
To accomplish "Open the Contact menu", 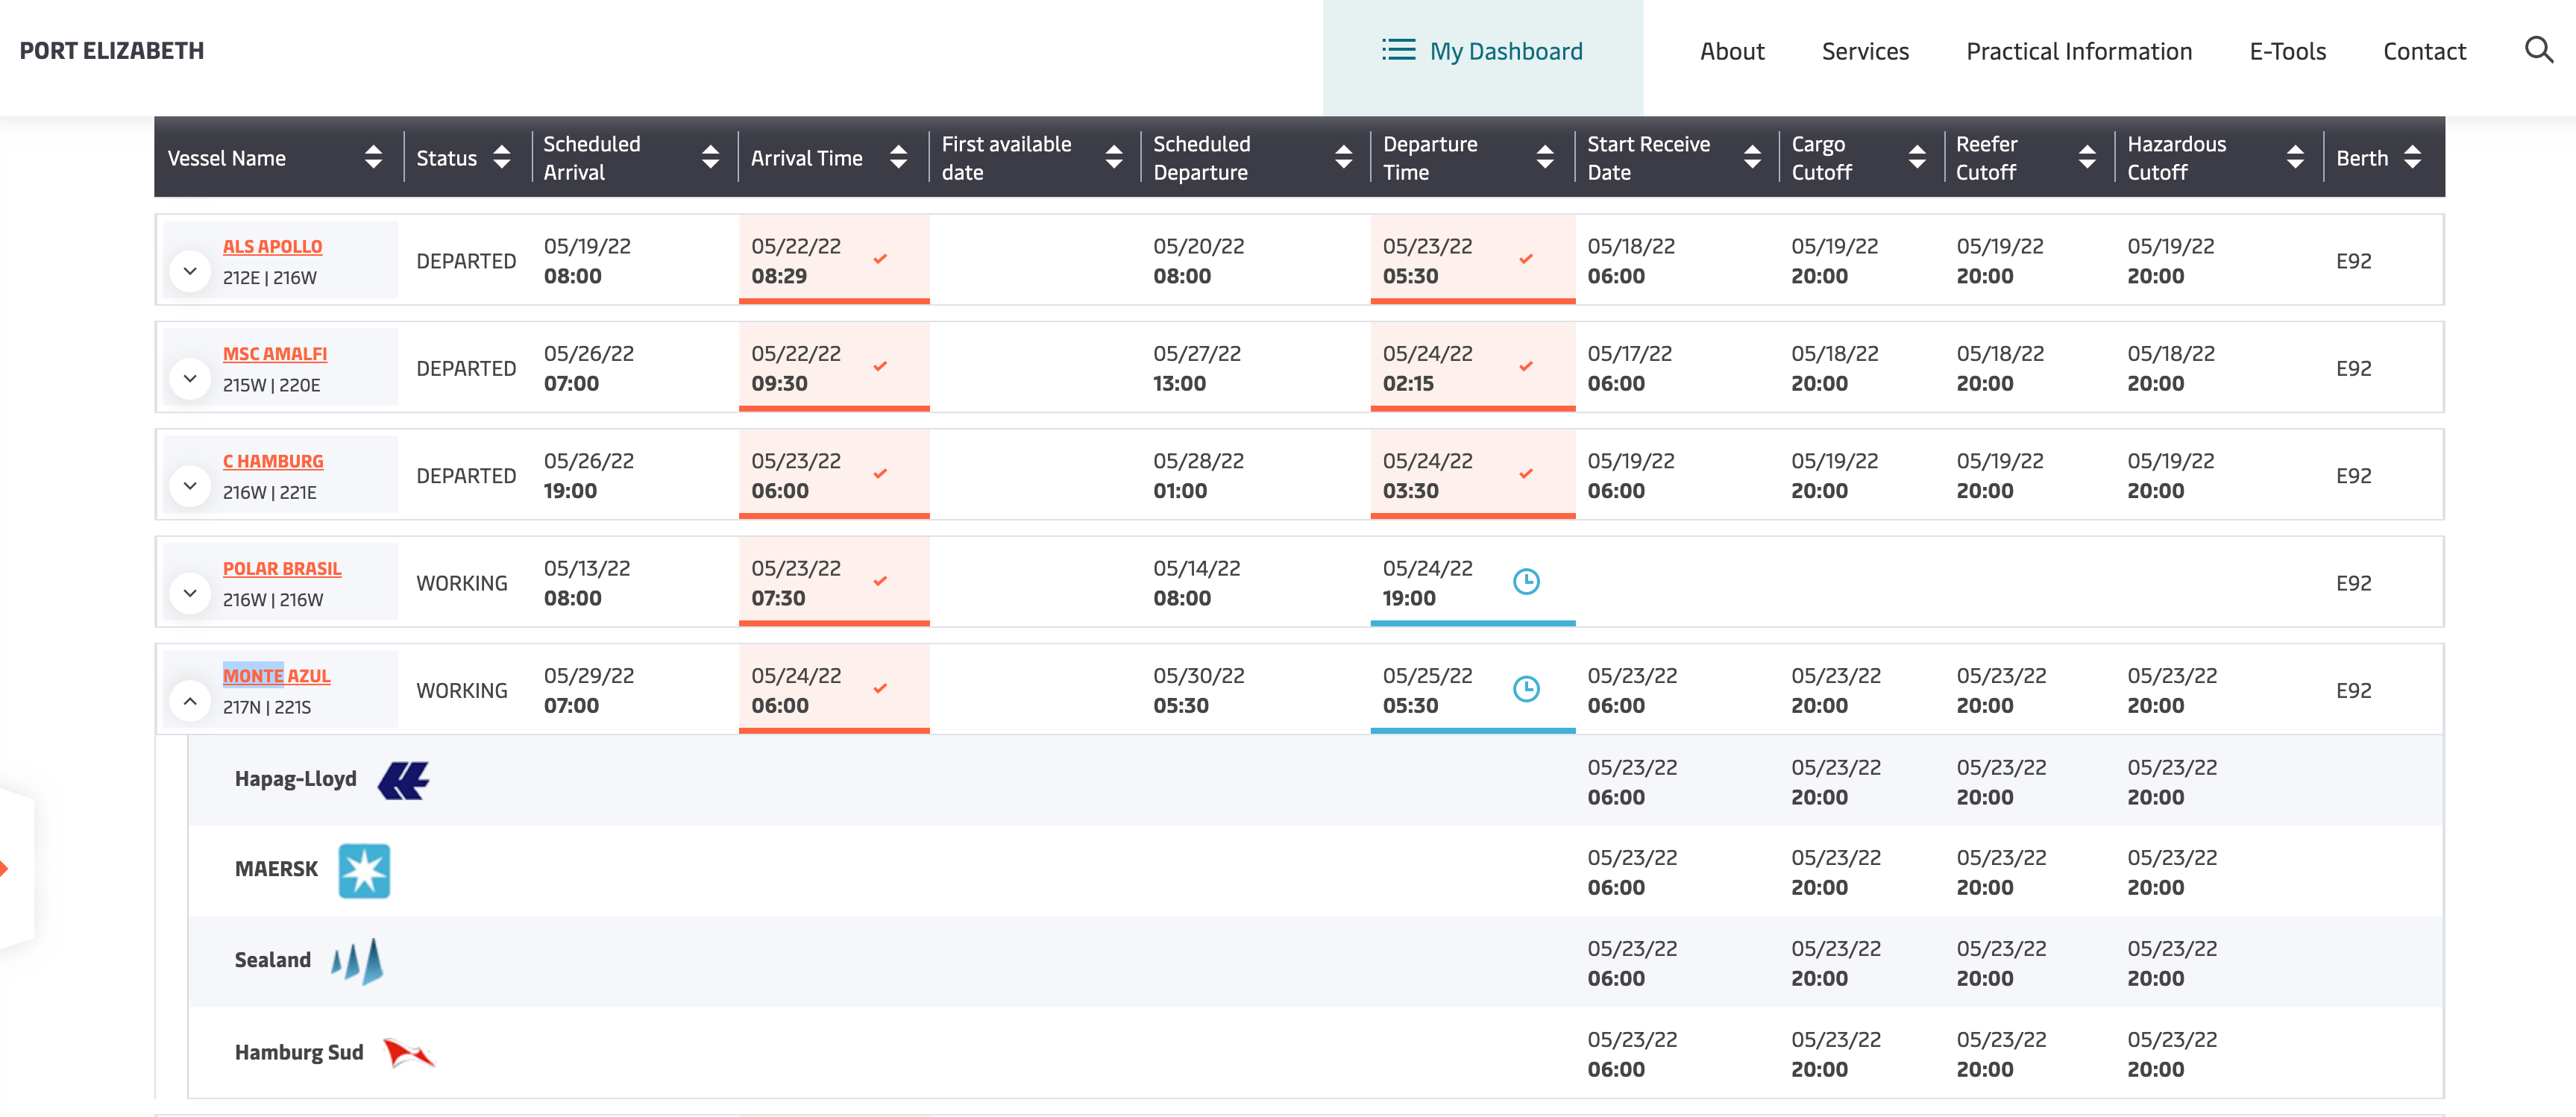I will pos(2424,51).
